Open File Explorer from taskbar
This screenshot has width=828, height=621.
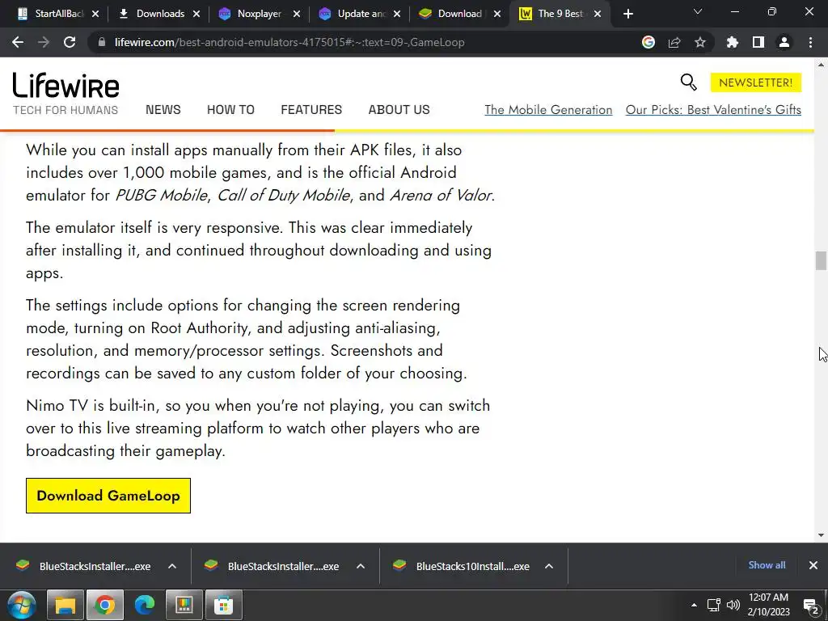pos(65,605)
